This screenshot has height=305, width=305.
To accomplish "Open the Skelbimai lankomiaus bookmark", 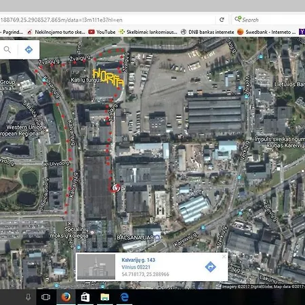I will [x=148, y=32].
